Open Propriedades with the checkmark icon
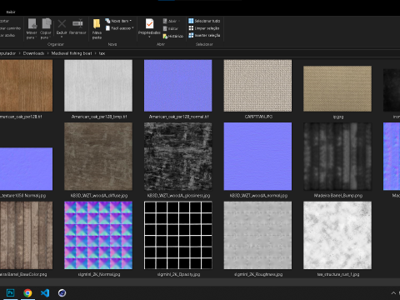The width and height of the screenshot is (400, 300). coord(149,24)
